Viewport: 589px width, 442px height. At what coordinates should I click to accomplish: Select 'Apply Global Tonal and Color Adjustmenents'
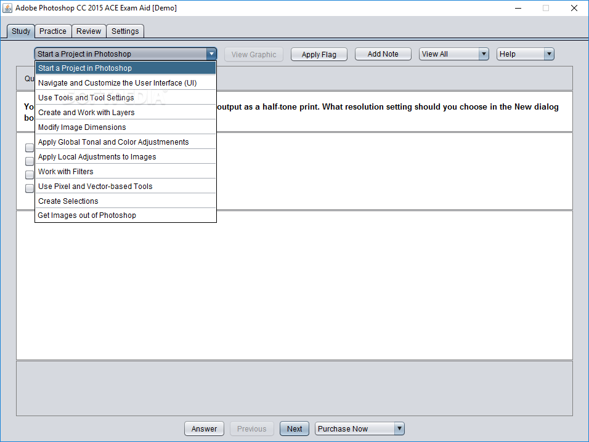[x=126, y=142]
